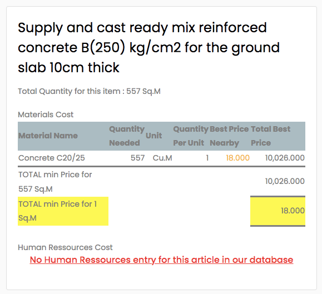Click the Cu.M unit cell
The height and width of the screenshot is (294, 322).
pyautogui.click(x=162, y=158)
